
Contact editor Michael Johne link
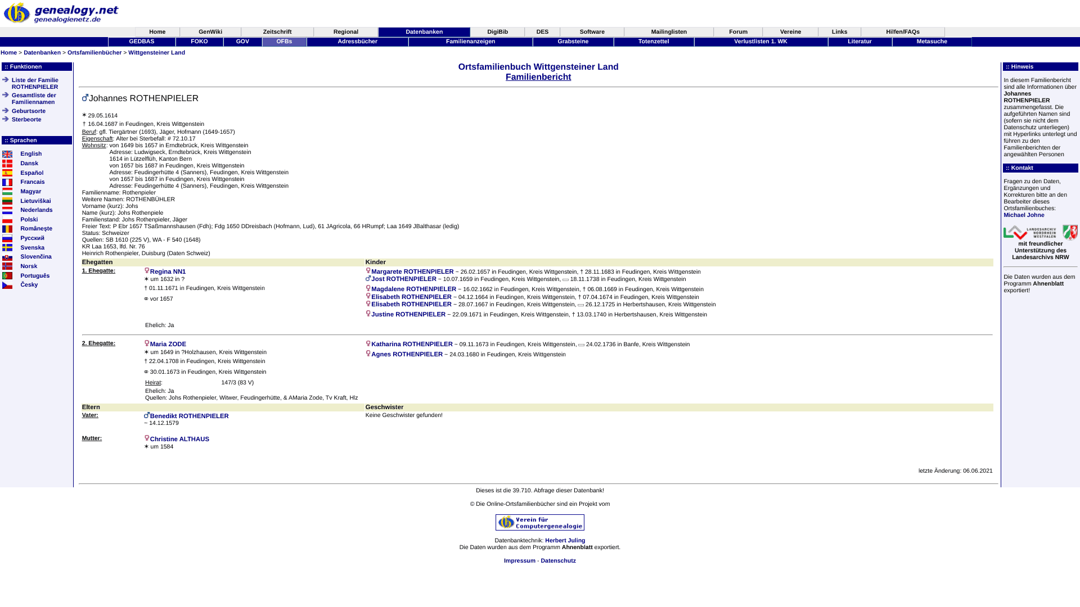click(x=1024, y=215)
